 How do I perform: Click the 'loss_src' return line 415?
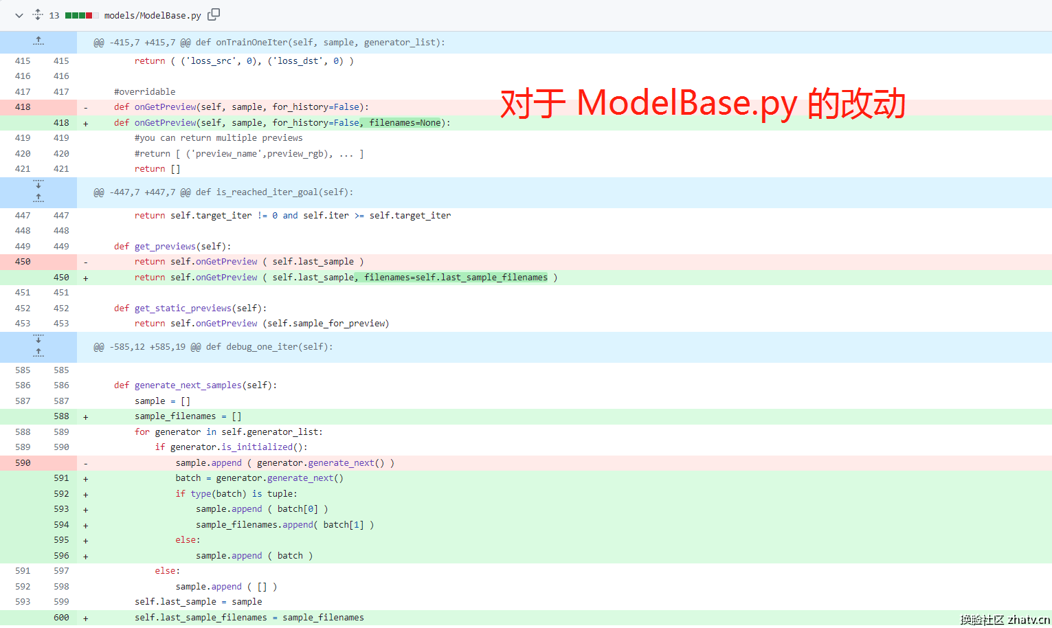point(244,61)
